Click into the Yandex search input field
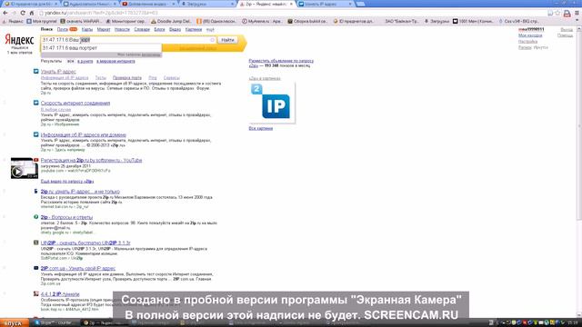Viewport: 582px width, 327px height. [x=128, y=40]
